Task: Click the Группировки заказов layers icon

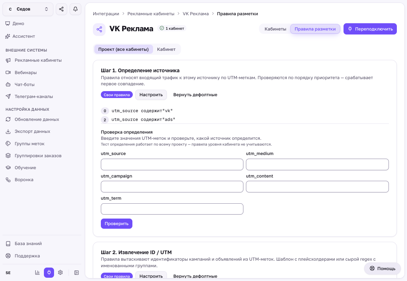Action: tap(8, 155)
